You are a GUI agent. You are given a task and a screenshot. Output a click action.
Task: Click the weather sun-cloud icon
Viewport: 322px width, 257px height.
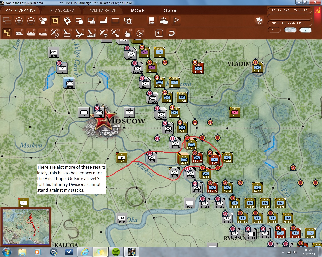[x=164, y=21]
